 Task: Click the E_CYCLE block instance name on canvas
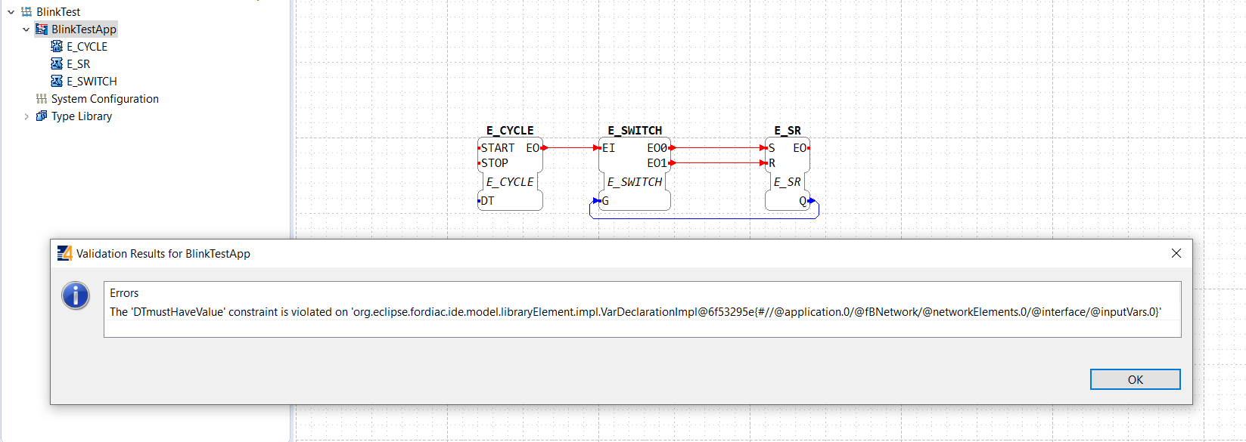click(510, 131)
